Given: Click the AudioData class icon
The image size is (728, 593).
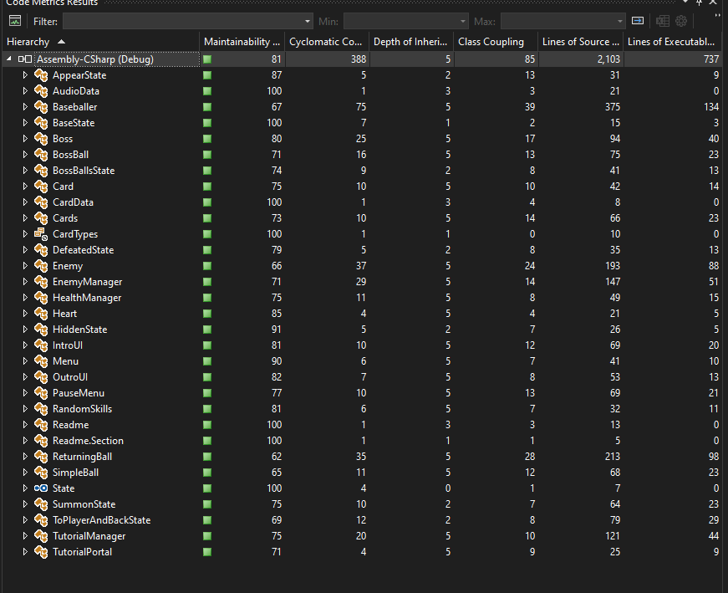Looking at the screenshot, I should point(41,91).
